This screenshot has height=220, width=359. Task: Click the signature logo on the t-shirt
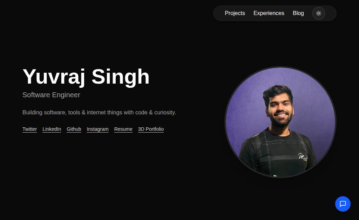point(303,156)
